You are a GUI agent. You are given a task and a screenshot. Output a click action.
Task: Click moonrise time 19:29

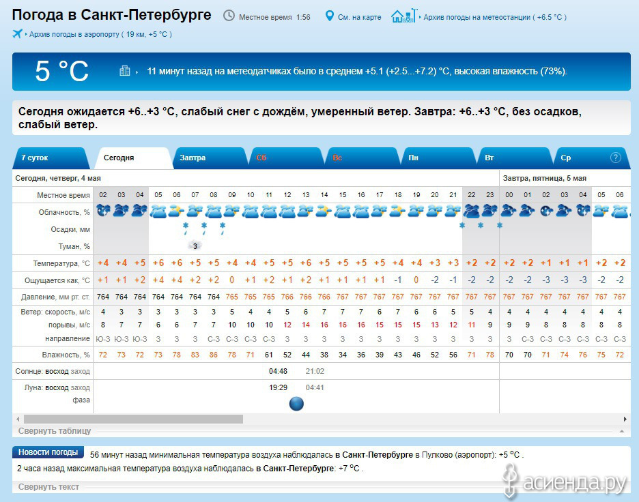278,387
